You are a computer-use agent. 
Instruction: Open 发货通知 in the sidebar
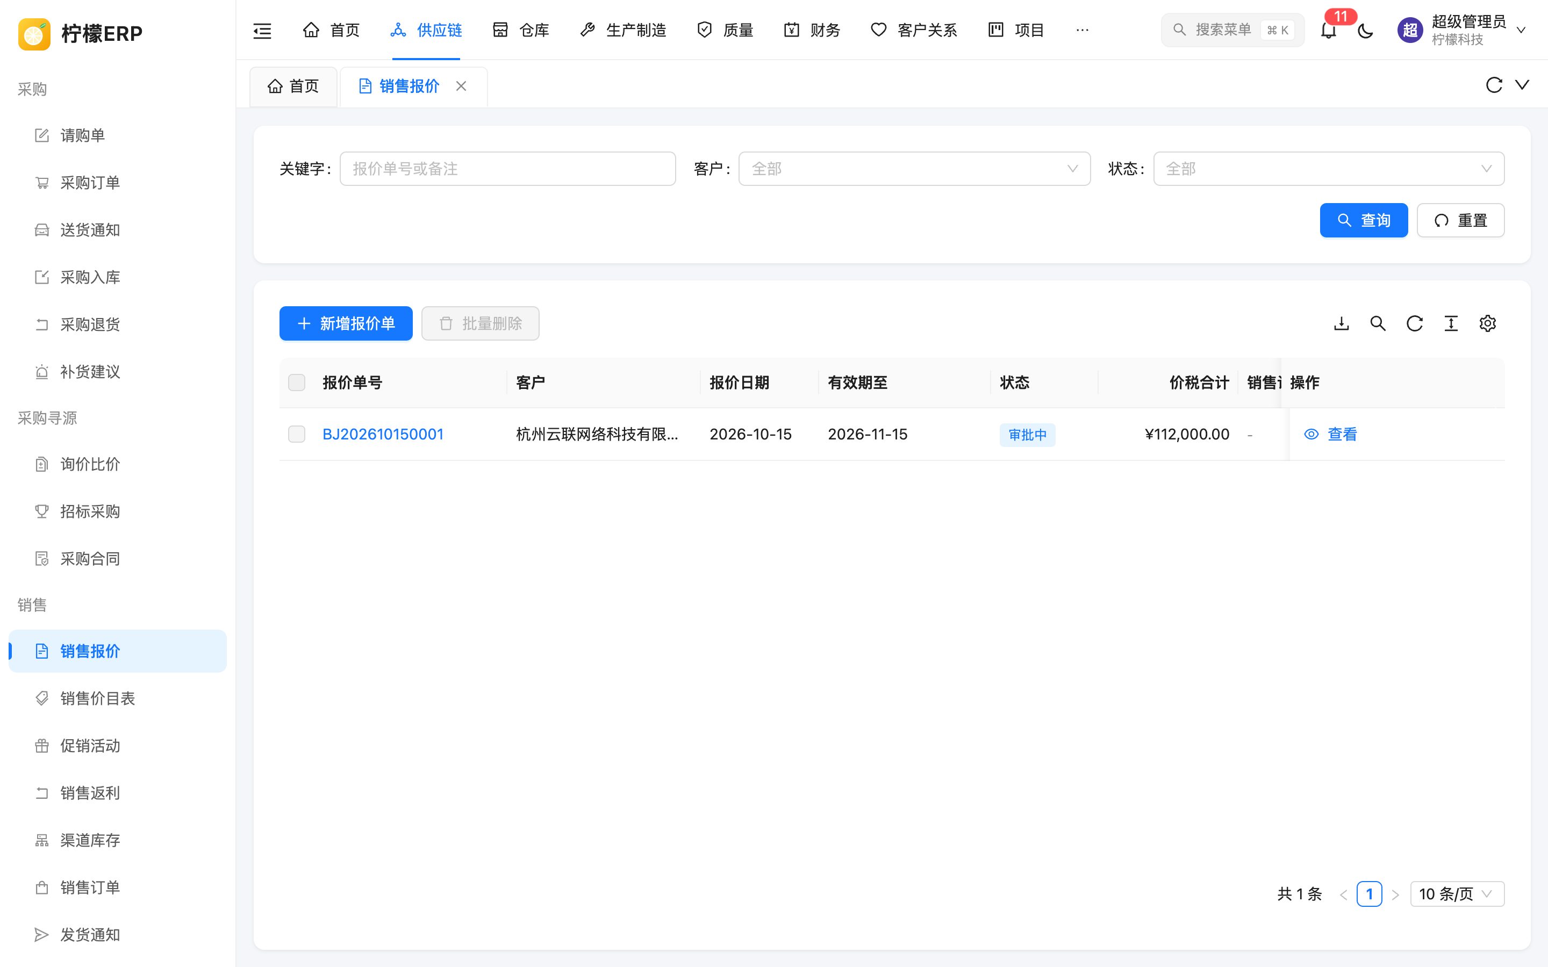pos(118,935)
